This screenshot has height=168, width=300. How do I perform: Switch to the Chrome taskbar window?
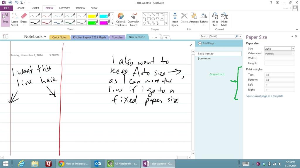[x=73, y=164]
